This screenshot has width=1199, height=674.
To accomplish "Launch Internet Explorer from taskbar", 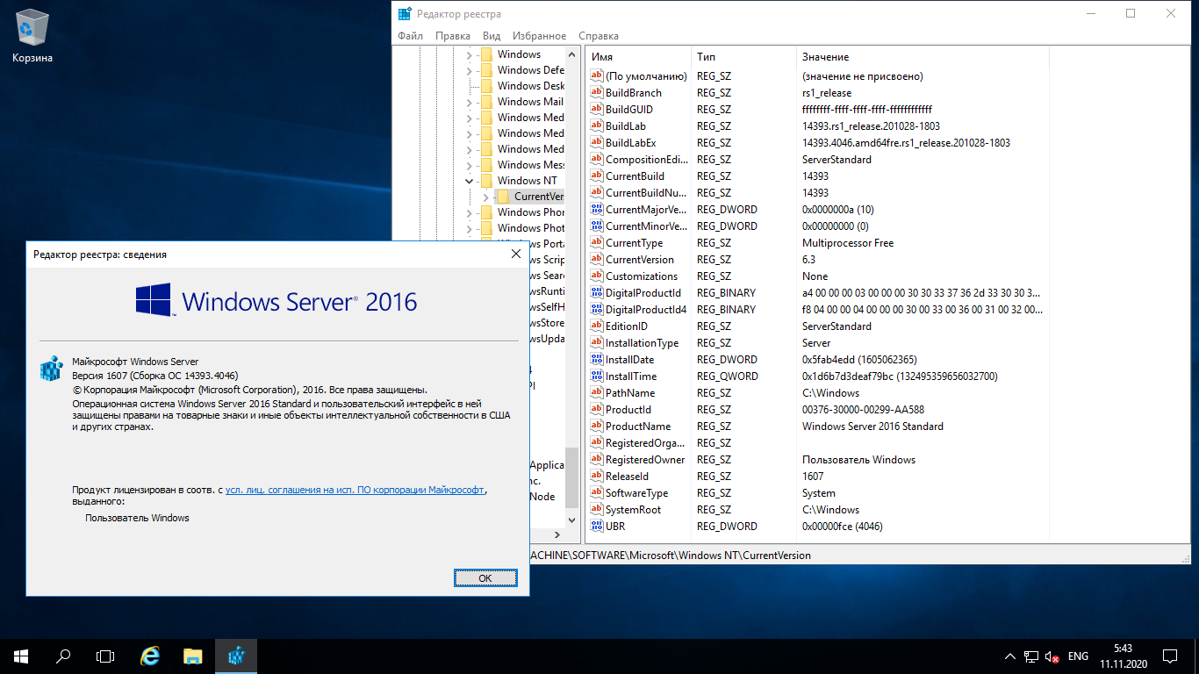I will click(x=151, y=656).
